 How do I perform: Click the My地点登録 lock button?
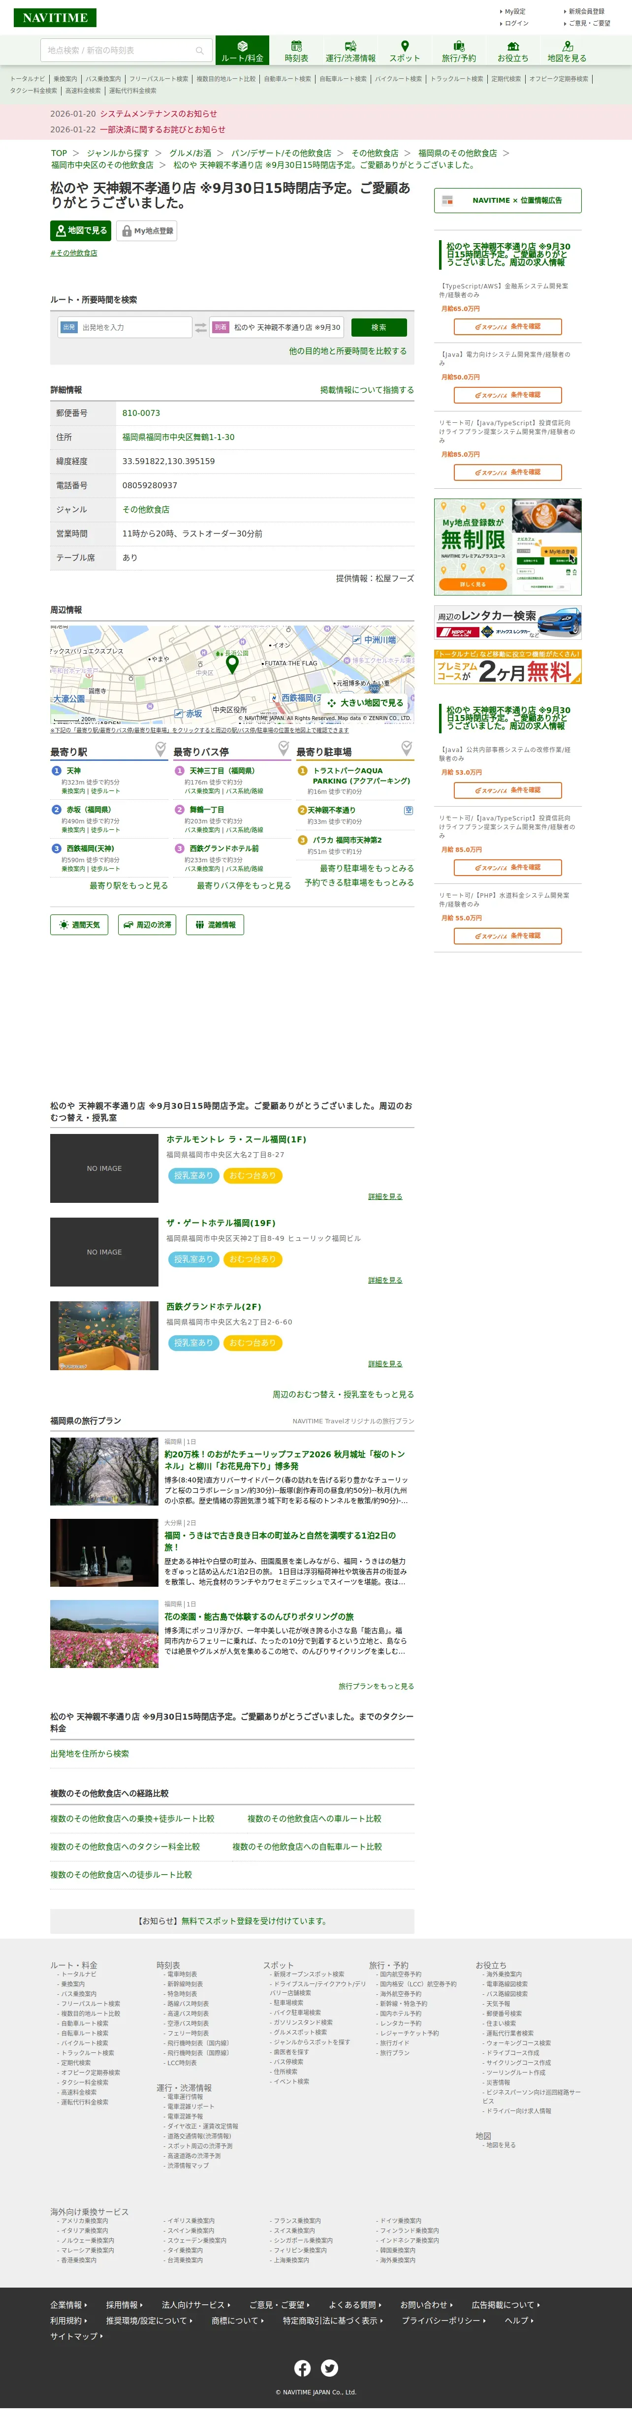tap(147, 230)
